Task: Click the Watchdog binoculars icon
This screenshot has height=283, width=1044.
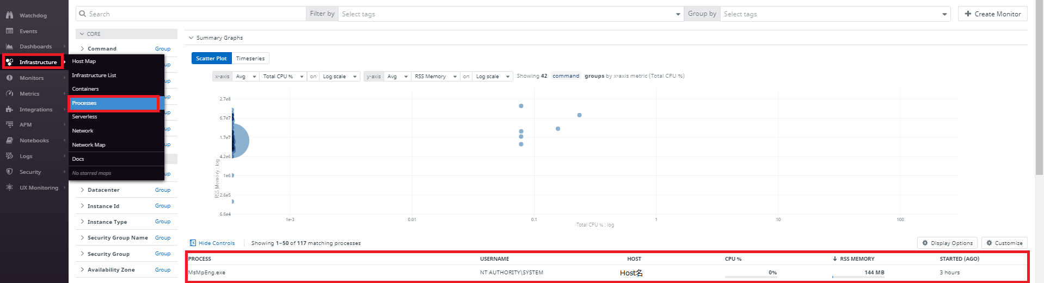Action: click(x=9, y=15)
